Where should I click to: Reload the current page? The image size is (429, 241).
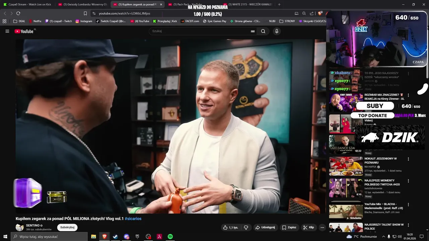(x=18, y=13)
